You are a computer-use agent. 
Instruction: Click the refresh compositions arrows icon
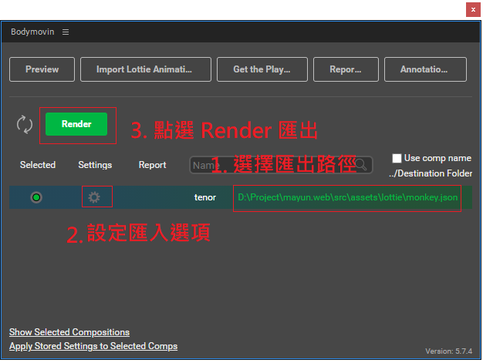[x=25, y=124]
